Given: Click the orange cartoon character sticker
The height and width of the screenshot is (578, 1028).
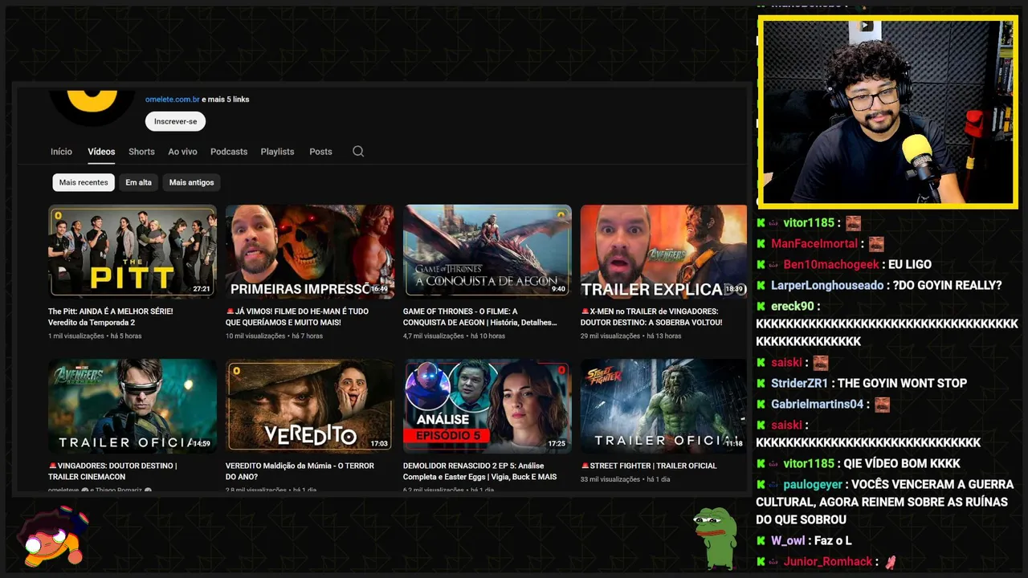Looking at the screenshot, I should pos(53,536).
